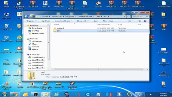The width and height of the screenshot is (172, 97).
Task: Navigate to User in breadcrumb
Action: [98, 17]
